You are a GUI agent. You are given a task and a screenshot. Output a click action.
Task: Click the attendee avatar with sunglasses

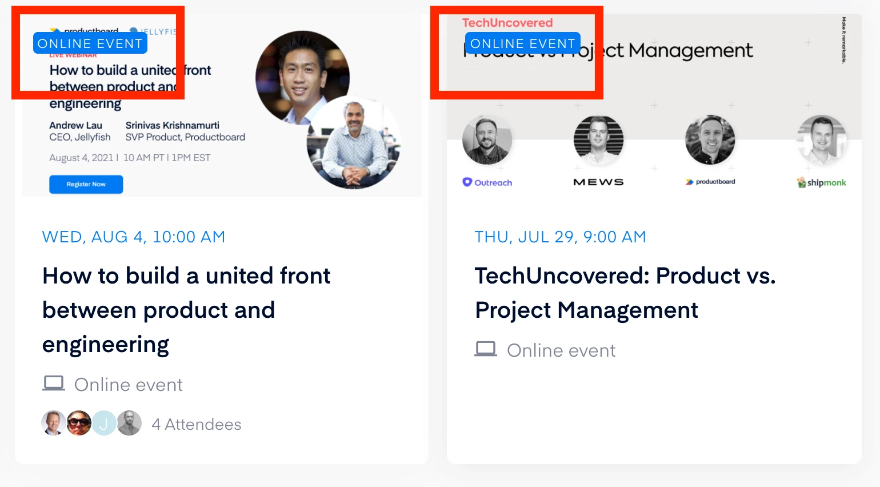[x=79, y=424]
